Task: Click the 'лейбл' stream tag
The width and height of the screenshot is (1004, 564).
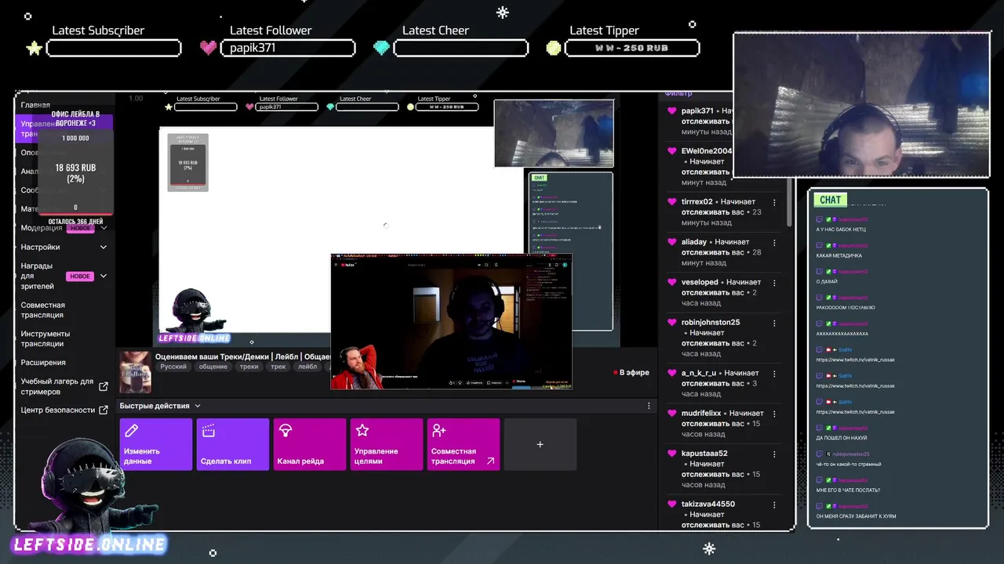Action: coord(307,367)
